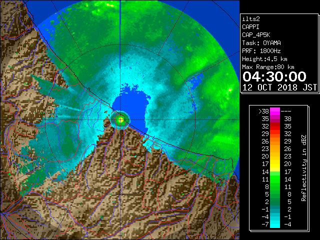
Task: Click the 'CAPPI' product label
Action: 250,27
